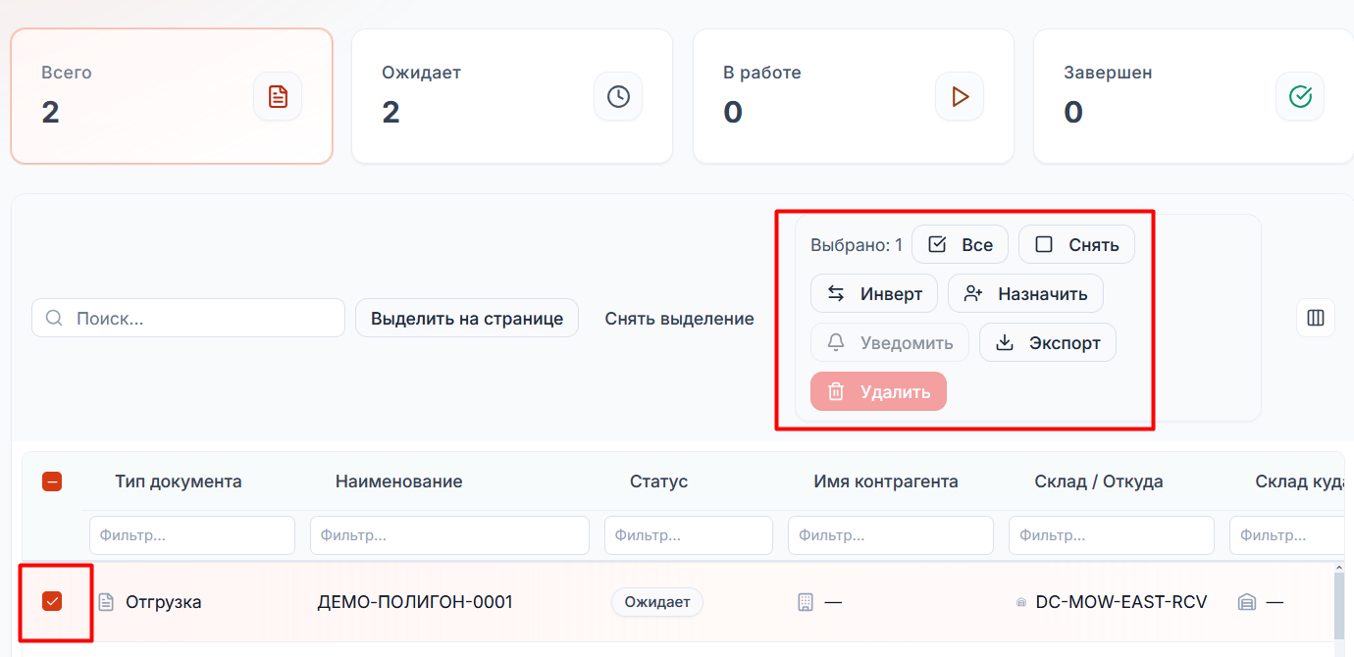Uncheck the ДЕМО-ПОЛИГОН-0001 row checkbox

coord(52,601)
